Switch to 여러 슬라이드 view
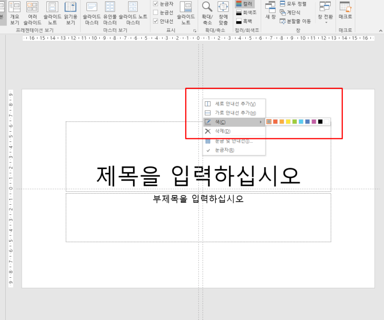384x320 pixels. point(32,13)
